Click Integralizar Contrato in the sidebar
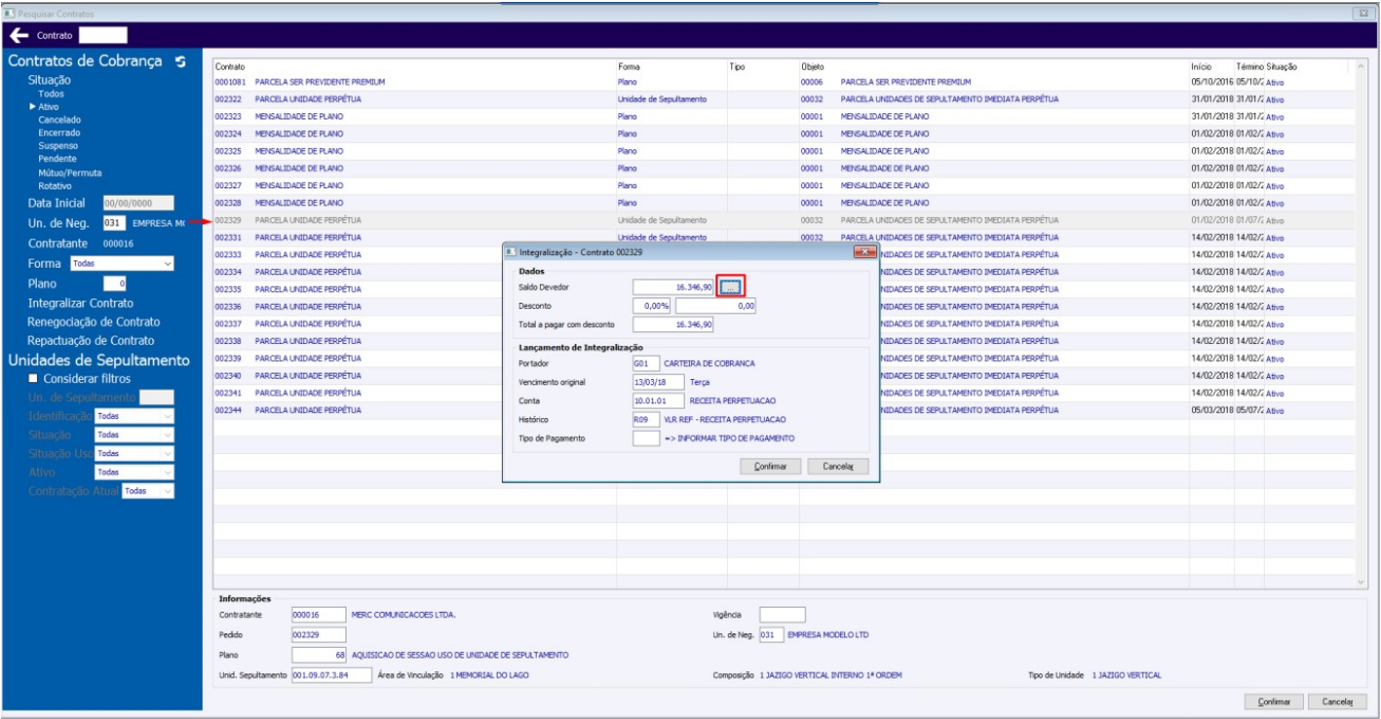The image size is (1381, 719). pyautogui.click(x=81, y=303)
